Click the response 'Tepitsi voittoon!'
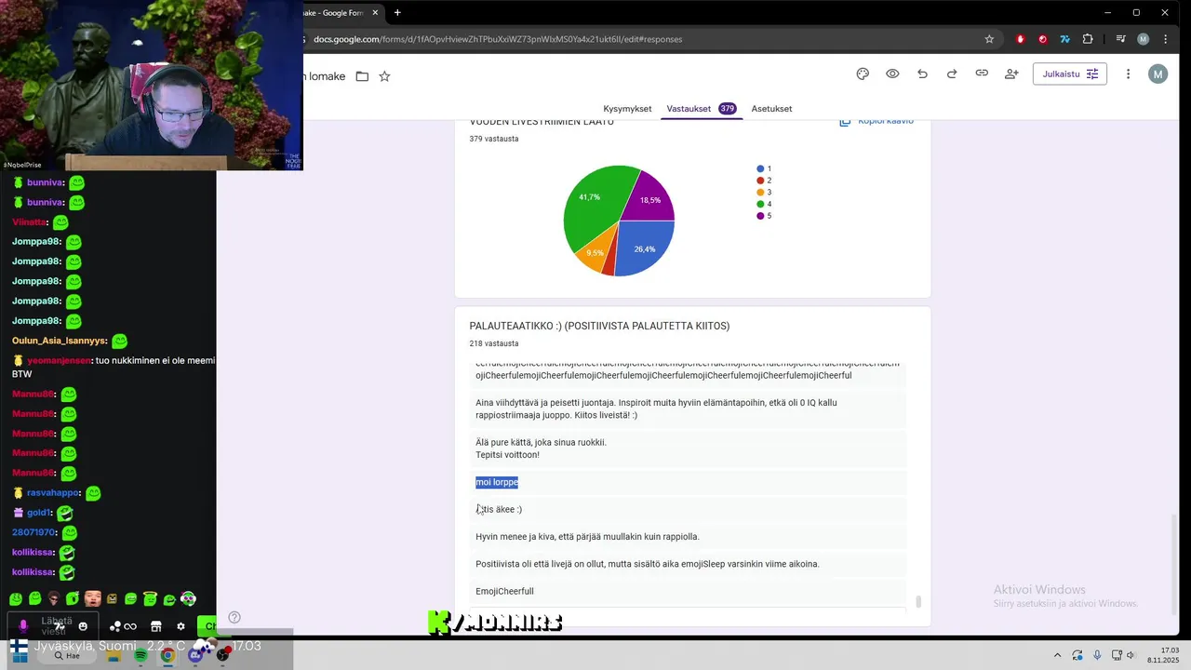Viewport: 1191px width, 670px height. (x=507, y=455)
